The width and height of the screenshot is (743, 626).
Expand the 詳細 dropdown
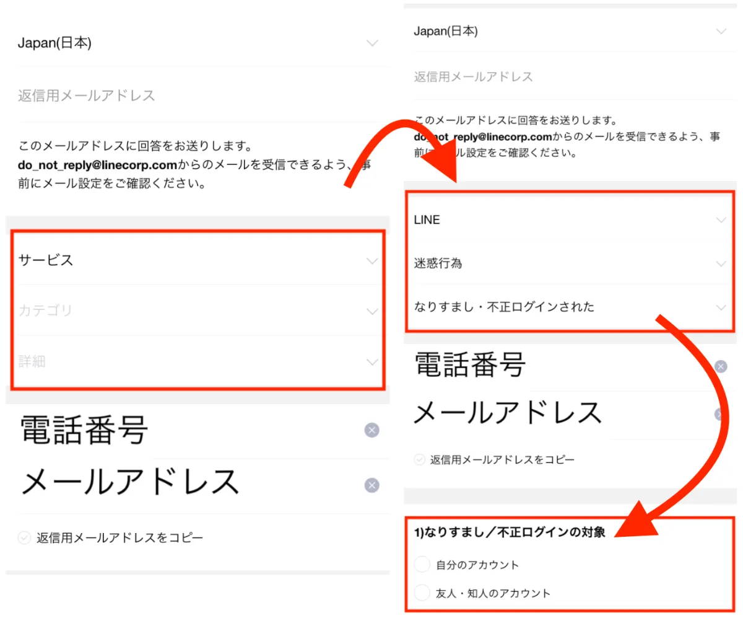[x=198, y=361]
